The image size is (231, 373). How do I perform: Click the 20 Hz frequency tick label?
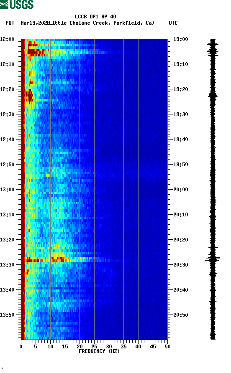pyautogui.click(x=80, y=347)
